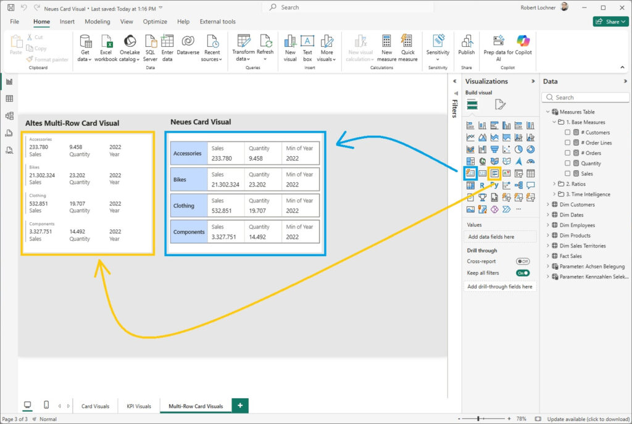Expand the Dim Products table
Image resolution: width=632 pixels, height=424 pixels.
pos(549,236)
